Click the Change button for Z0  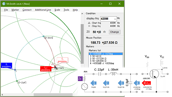[114, 32]
